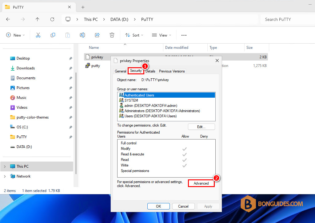Select Authenticated Users in group list
This screenshot has width=315, height=223.
pyautogui.click(x=166, y=95)
